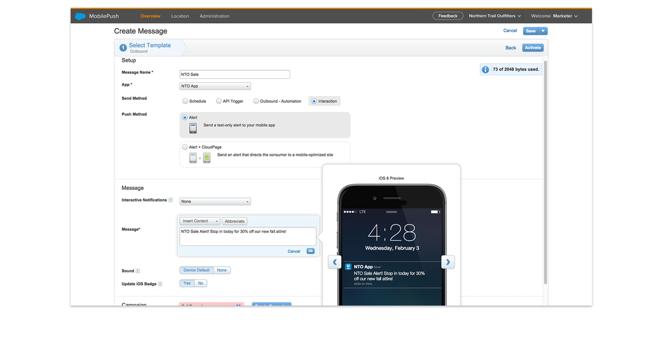Click the step 1 circle icon

pos(123,48)
